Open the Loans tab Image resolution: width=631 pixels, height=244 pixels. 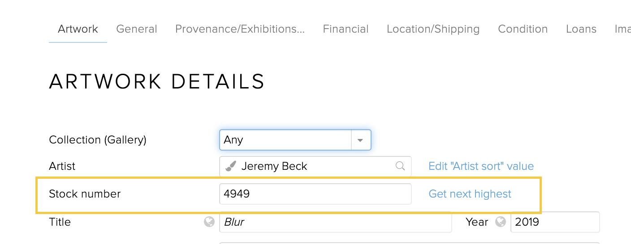coord(581,29)
